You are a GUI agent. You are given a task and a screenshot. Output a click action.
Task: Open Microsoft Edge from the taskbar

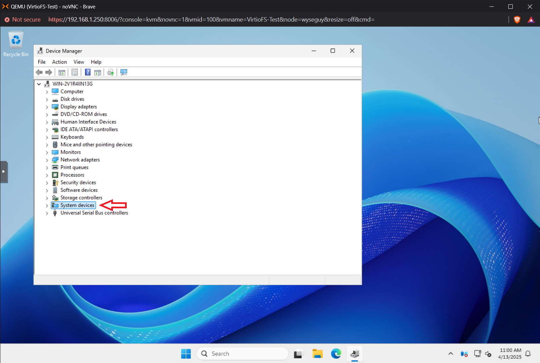click(x=336, y=354)
